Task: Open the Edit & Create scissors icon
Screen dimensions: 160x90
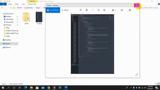Action: [113, 10]
